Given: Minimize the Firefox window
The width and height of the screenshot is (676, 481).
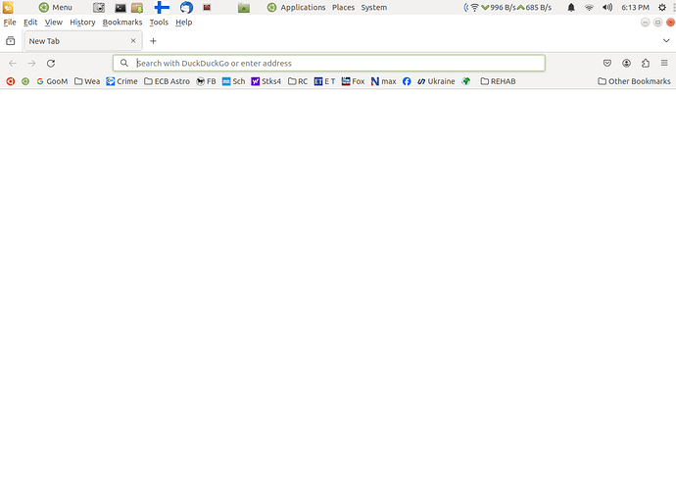Looking at the screenshot, I should point(645,23).
